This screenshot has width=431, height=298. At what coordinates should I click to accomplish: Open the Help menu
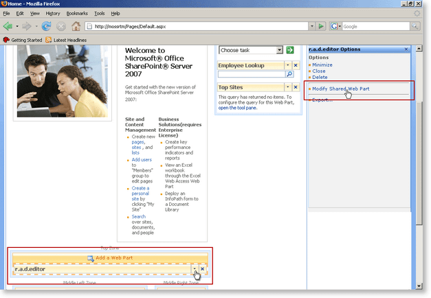click(x=115, y=13)
